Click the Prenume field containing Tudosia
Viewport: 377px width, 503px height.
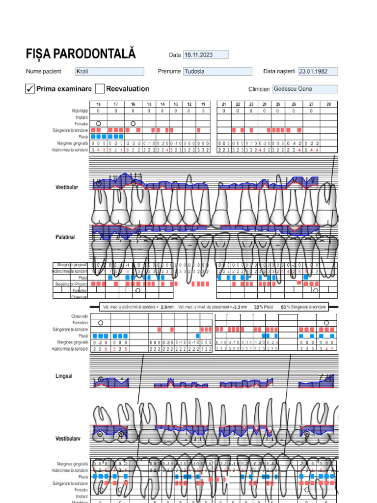pos(217,71)
